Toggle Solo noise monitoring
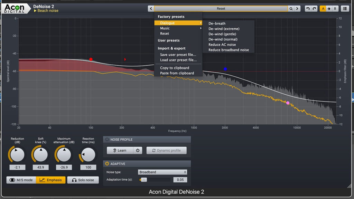 pos(83,180)
